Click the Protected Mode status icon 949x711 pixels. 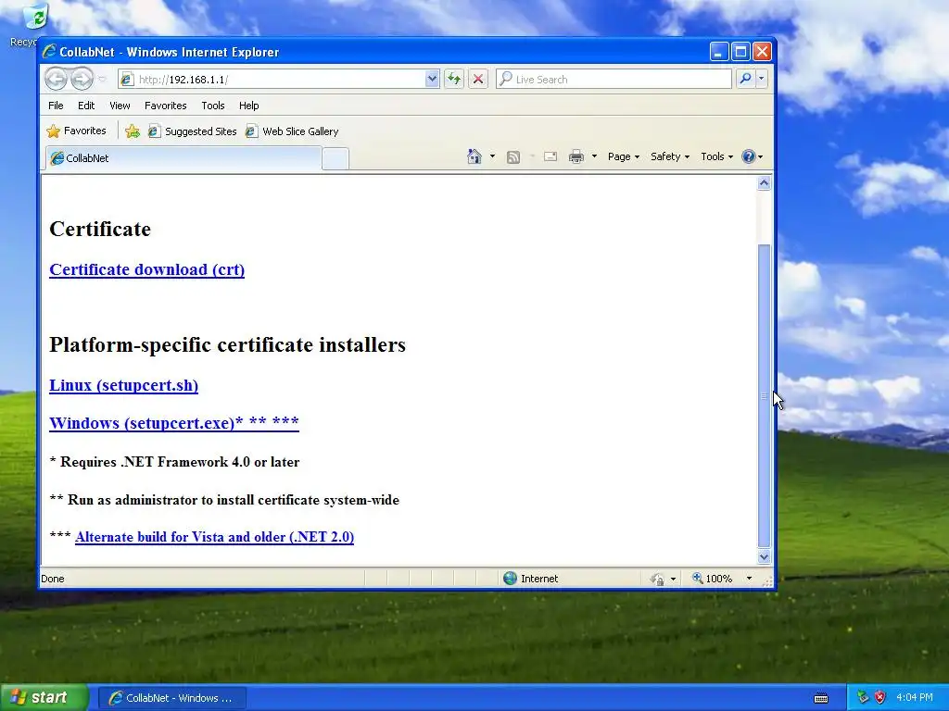(657, 580)
